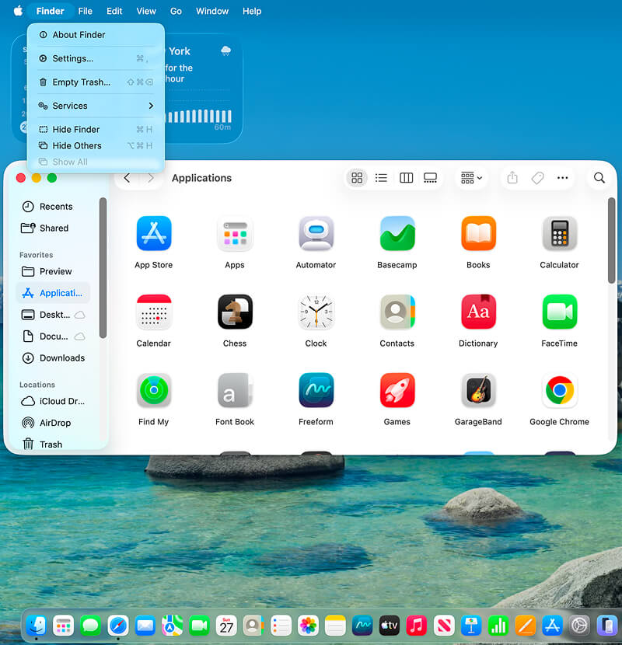Screen dimensions: 622x645
Task: Switch to list view in toolbar
Action: point(381,178)
